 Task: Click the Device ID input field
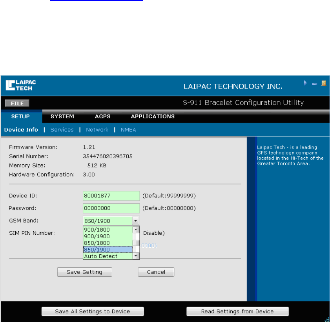point(111,196)
